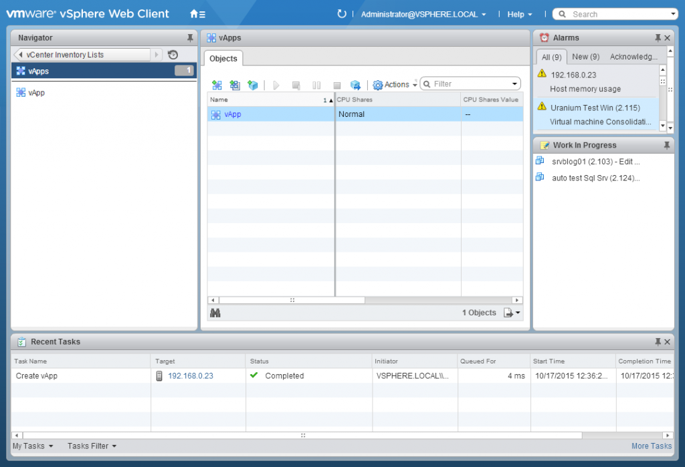The image size is (685, 467).
Task: Open the Tasks Filter dropdown
Action: (92, 446)
